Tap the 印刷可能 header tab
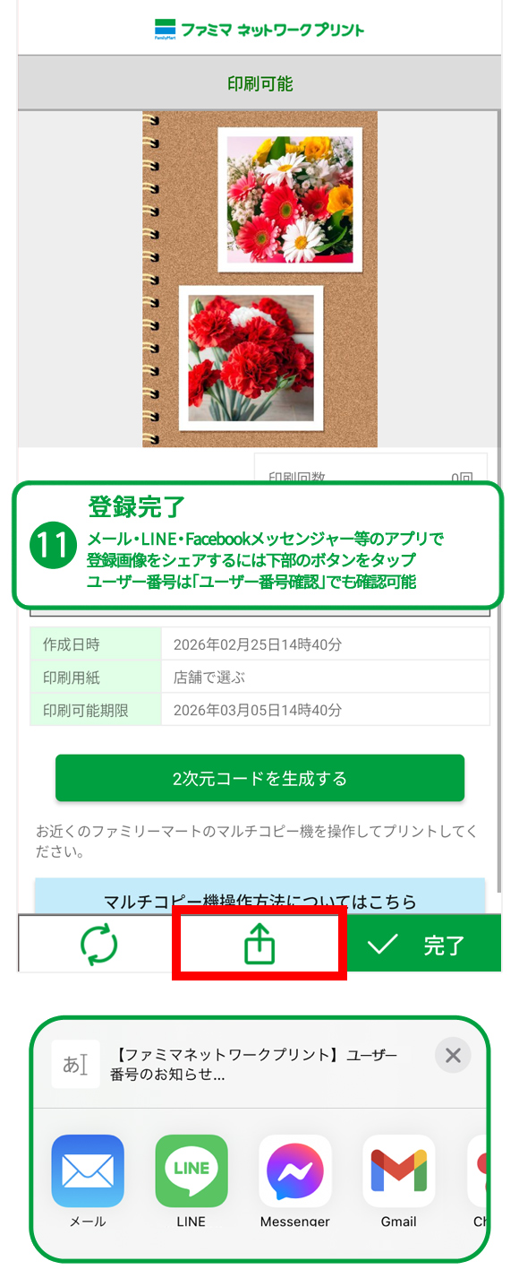Viewport: 519px width, 1287px height. 259,84
